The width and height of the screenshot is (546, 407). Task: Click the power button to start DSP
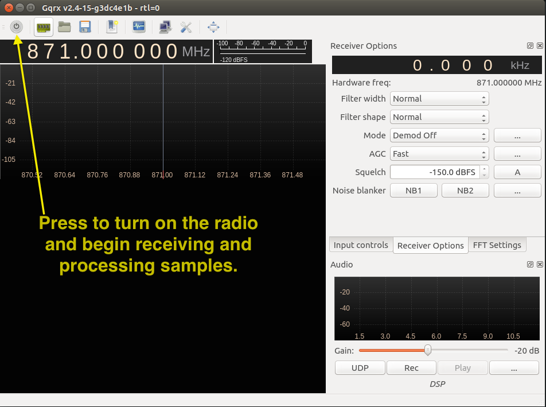[17, 27]
